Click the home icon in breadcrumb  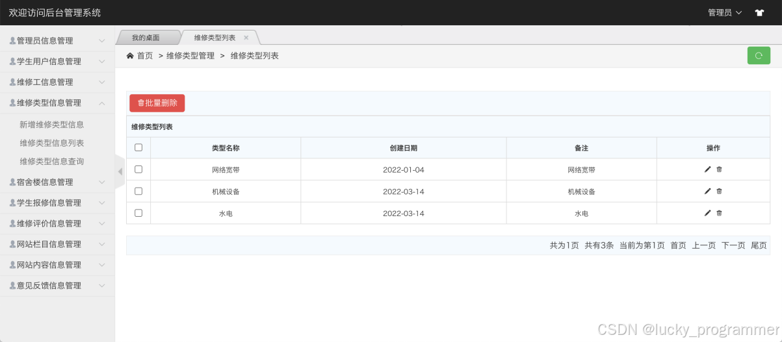point(130,56)
